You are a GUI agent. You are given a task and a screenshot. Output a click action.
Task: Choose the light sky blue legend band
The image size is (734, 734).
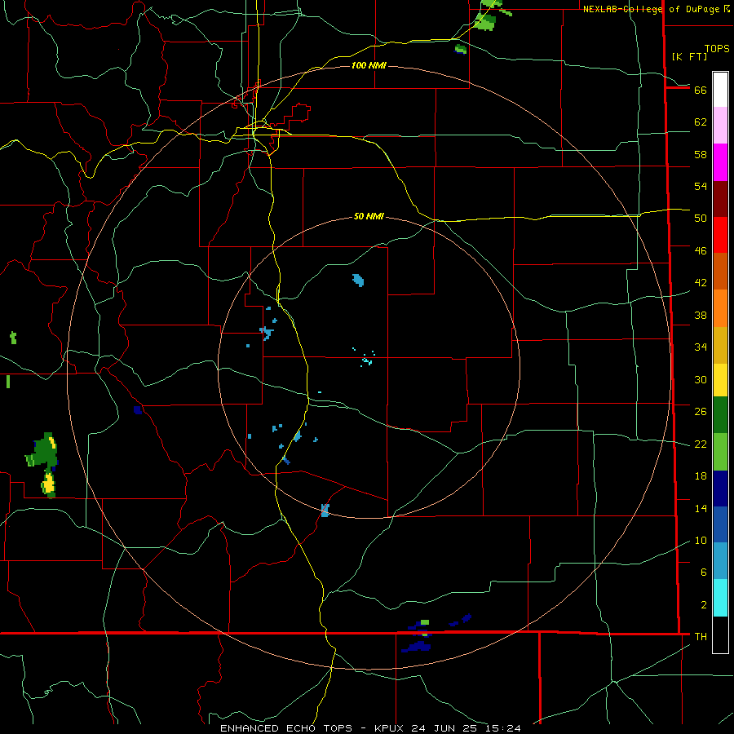(x=720, y=561)
